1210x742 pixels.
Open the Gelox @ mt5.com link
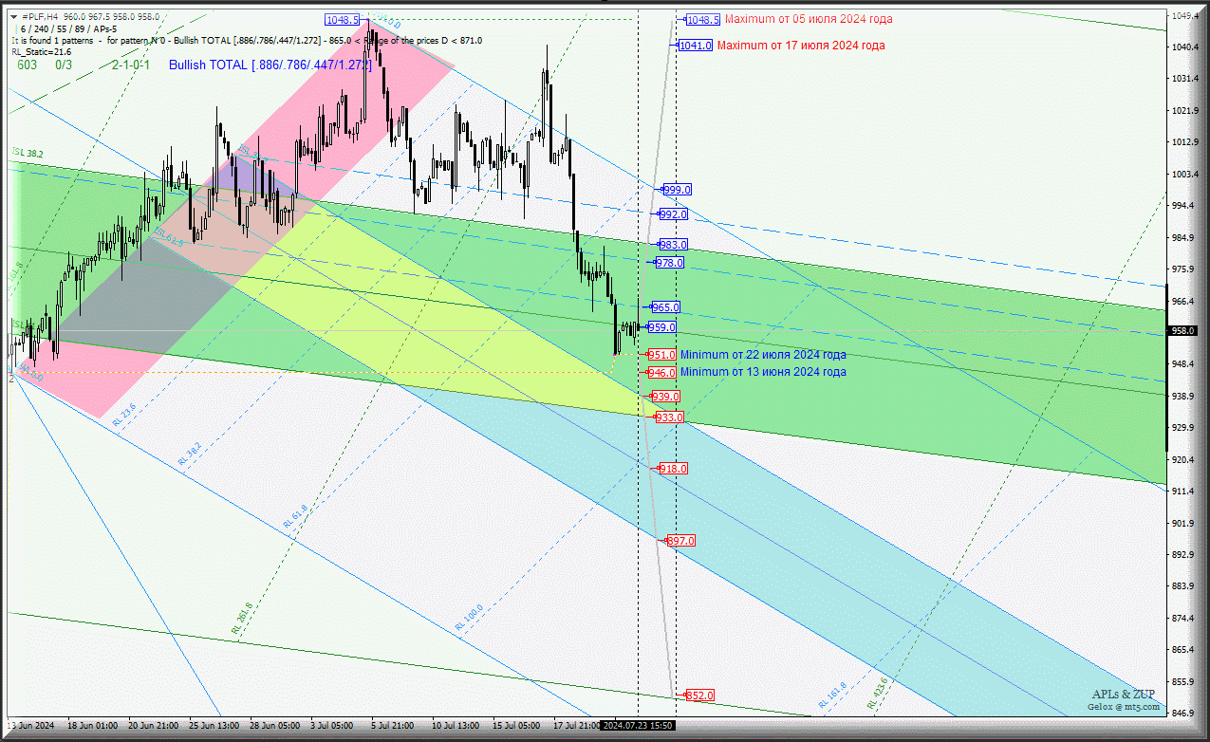pos(1123,707)
